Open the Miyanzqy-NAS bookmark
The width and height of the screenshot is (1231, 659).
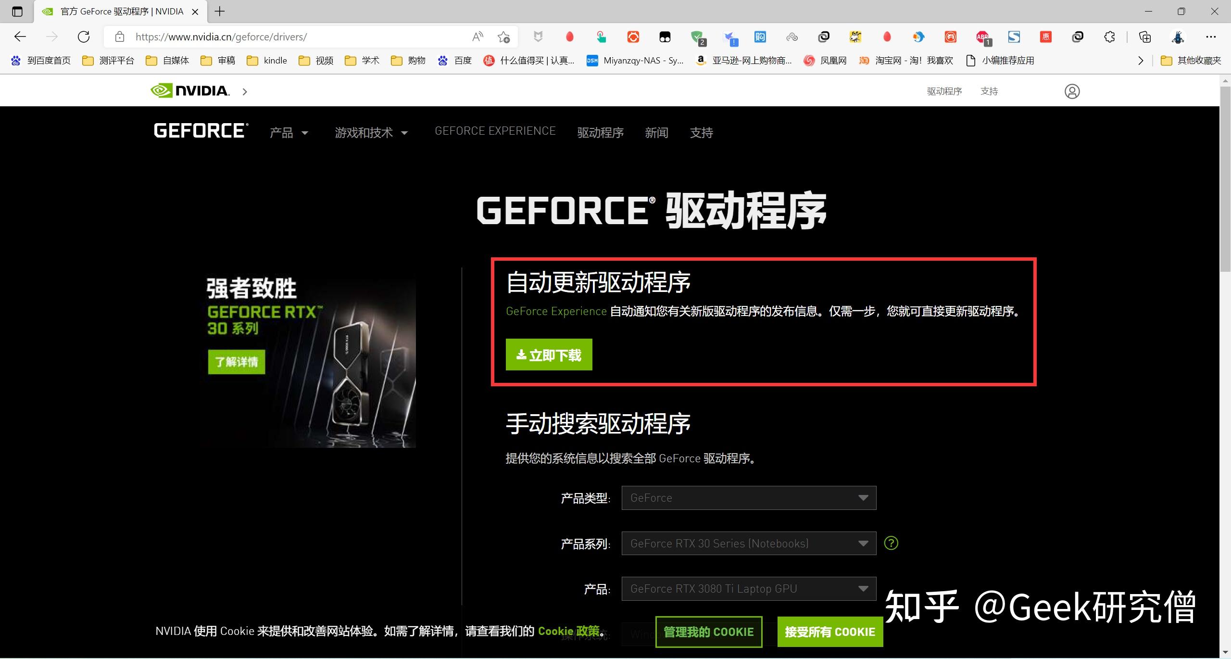(x=635, y=61)
